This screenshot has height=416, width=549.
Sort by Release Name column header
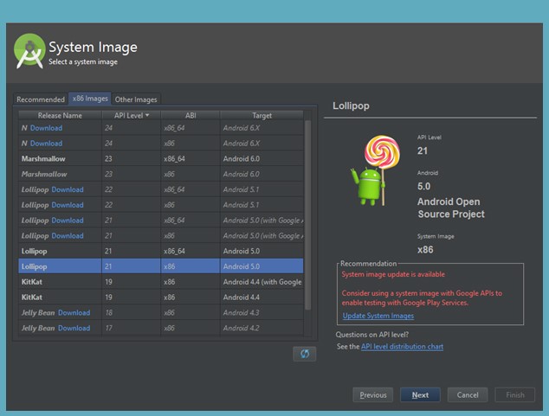60,115
